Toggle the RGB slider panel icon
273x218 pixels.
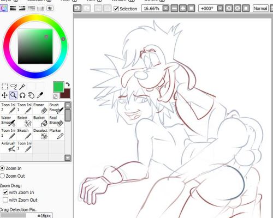click(13, 8)
